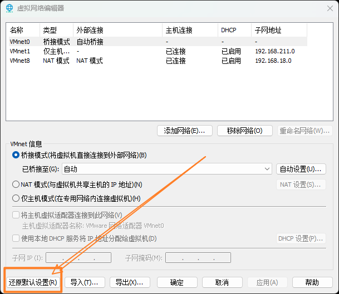339x294 pixels.
Task: Select the 桥接模式 radio button
Action: [x=16, y=155]
